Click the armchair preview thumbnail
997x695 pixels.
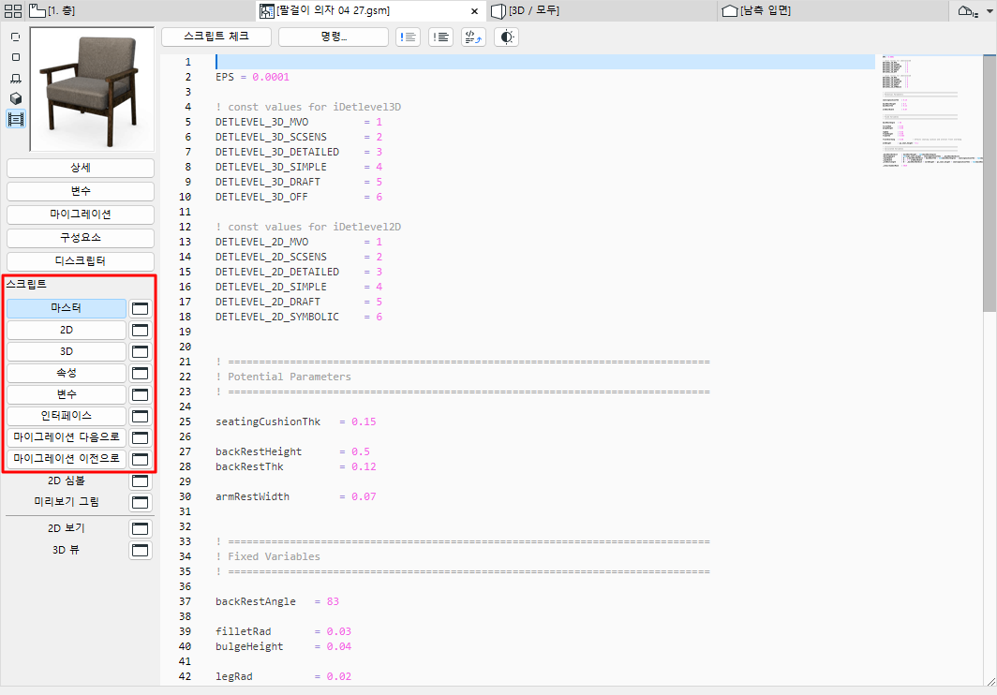[x=91, y=87]
